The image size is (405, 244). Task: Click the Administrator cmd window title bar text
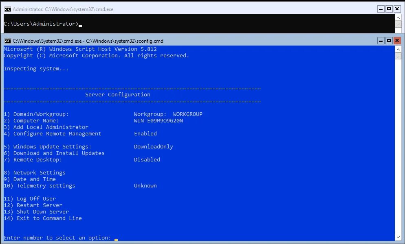[63, 9]
